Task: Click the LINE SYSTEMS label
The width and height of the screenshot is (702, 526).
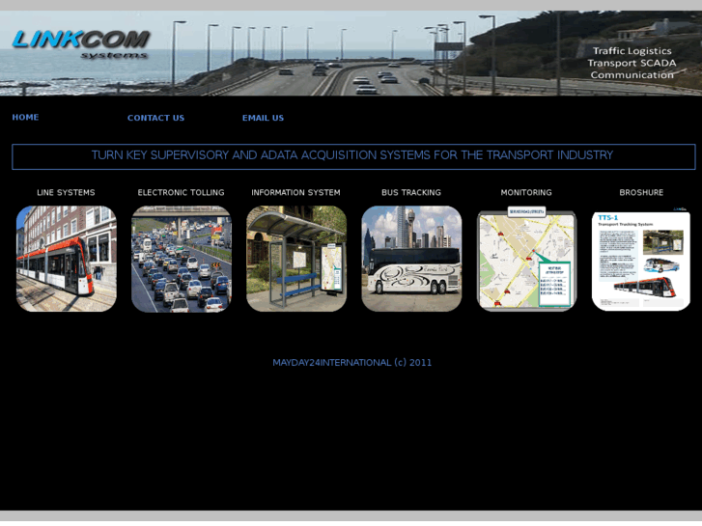Action: (66, 192)
